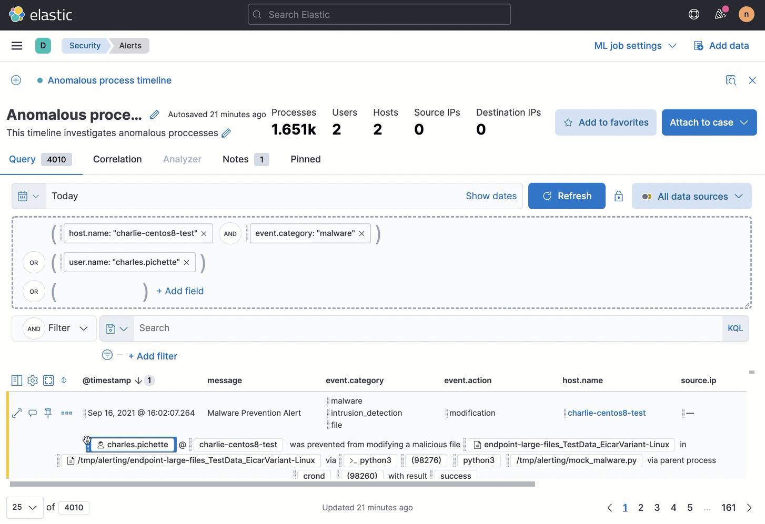The height and width of the screenshot is (524, 765).
Task: Pin the Malware Prevention Alert row
Action: tap(48, 413)
